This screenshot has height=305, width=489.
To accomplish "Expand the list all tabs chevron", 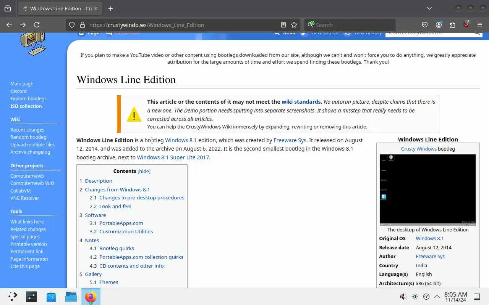I will (429, 8).
